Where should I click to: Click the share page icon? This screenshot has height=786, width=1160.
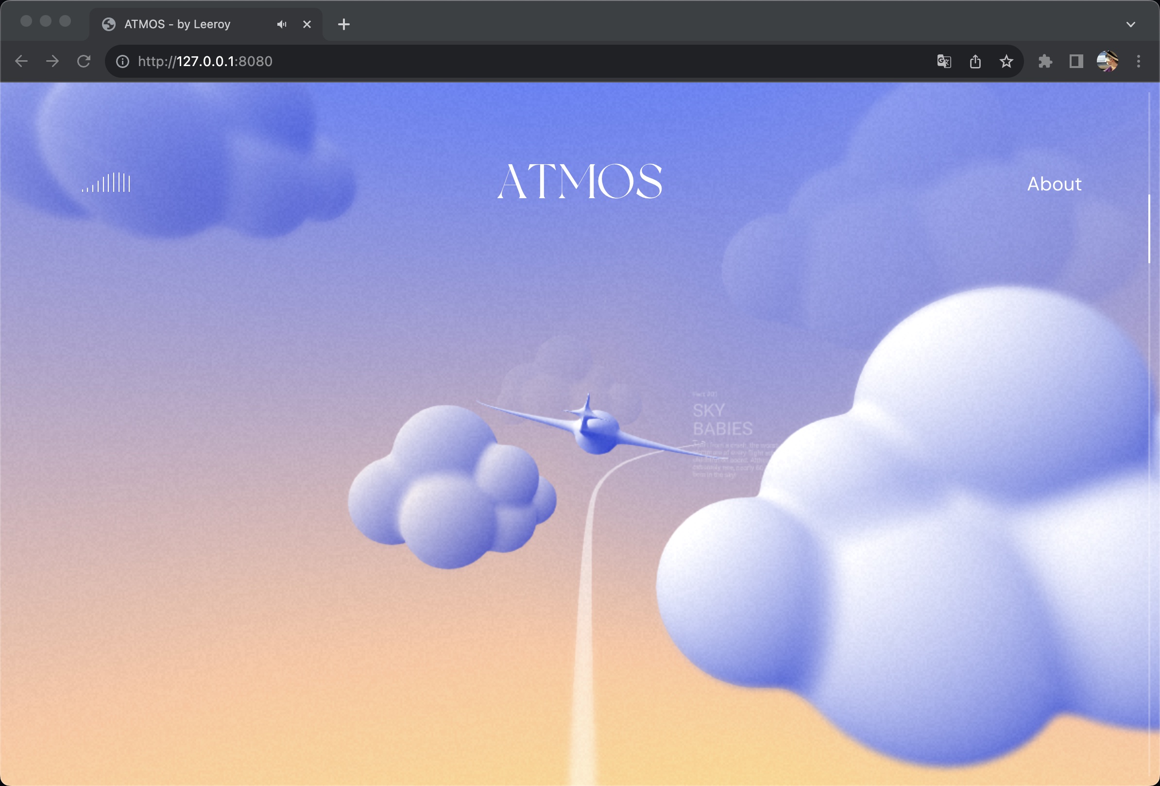[x=975, y=61]
